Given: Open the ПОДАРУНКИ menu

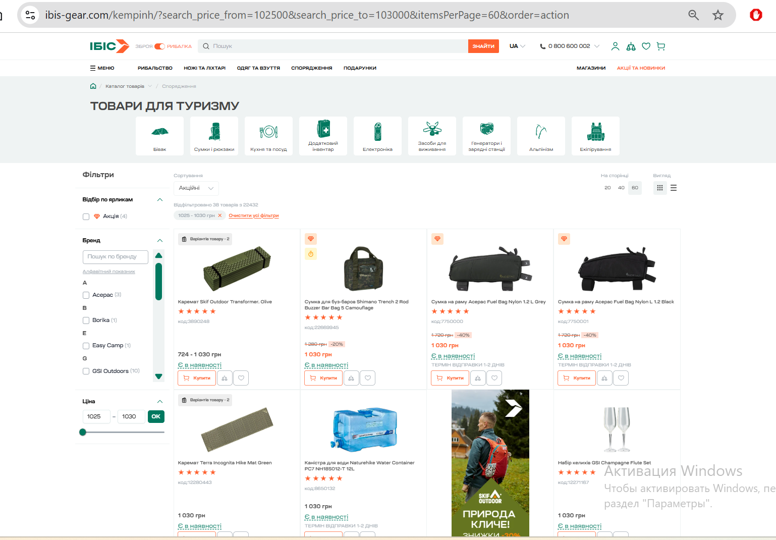Looking at the screenshot, I should (x=360, y=68).
